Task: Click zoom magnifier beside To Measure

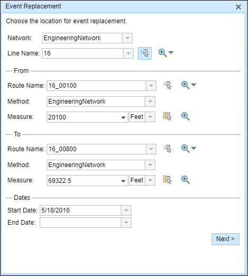Action: point(185,180)
